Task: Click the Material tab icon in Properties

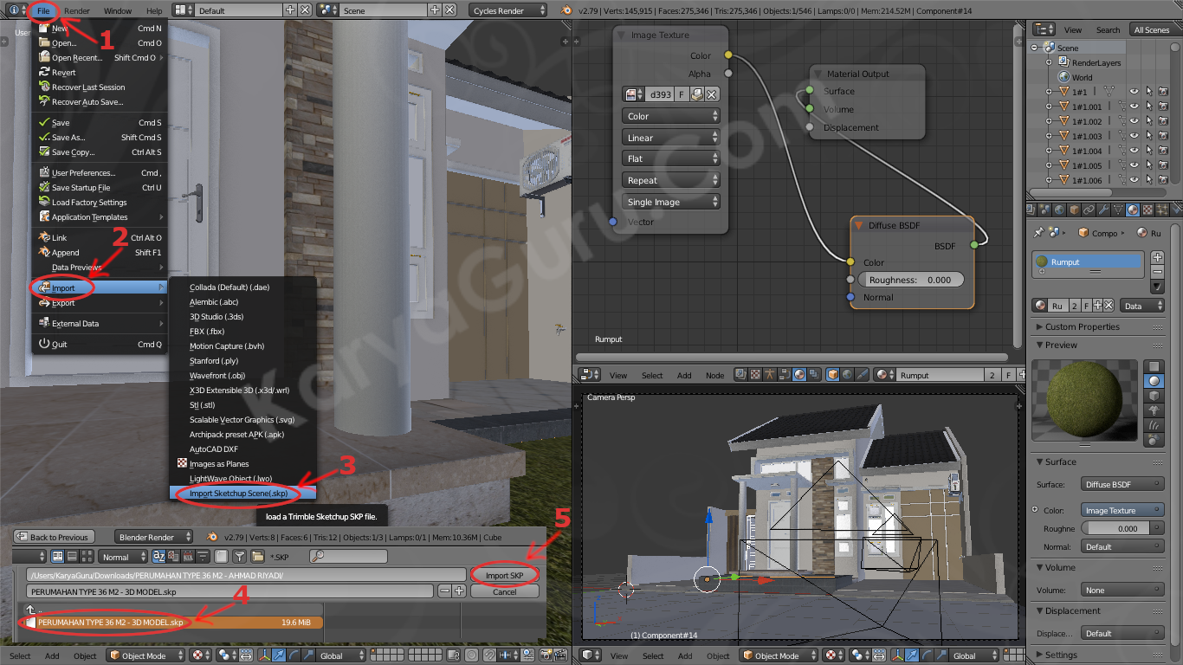Action: (x=1133, y=210)
